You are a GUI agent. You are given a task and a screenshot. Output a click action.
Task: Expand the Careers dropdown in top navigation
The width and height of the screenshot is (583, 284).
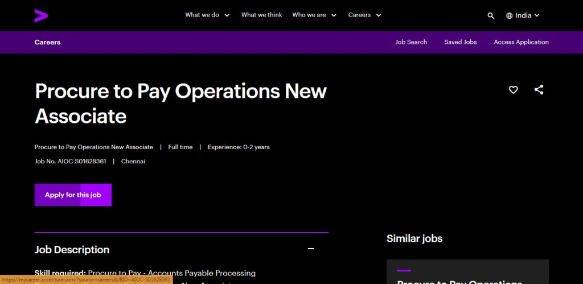pyautogui.click(x=365, y=15)
